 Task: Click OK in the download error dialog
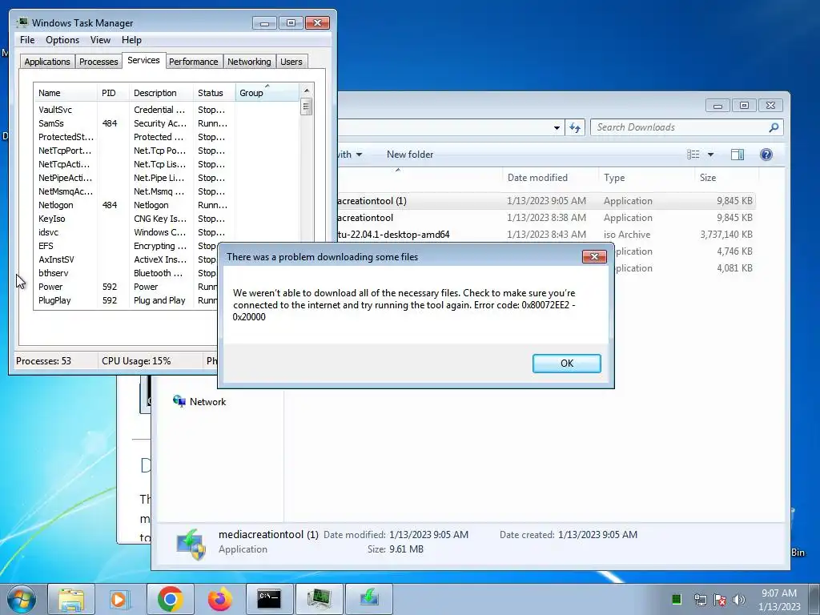pos(566,364)
